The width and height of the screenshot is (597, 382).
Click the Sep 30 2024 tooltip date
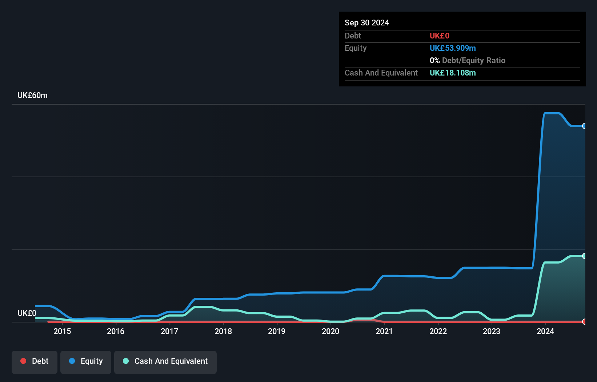(367, 23)
